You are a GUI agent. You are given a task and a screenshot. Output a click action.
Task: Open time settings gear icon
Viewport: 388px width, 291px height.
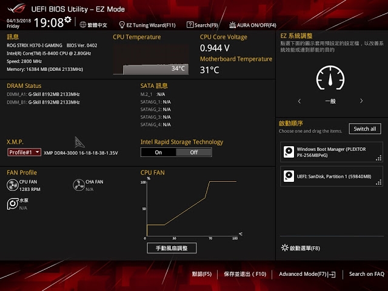(x=68, y=19)
